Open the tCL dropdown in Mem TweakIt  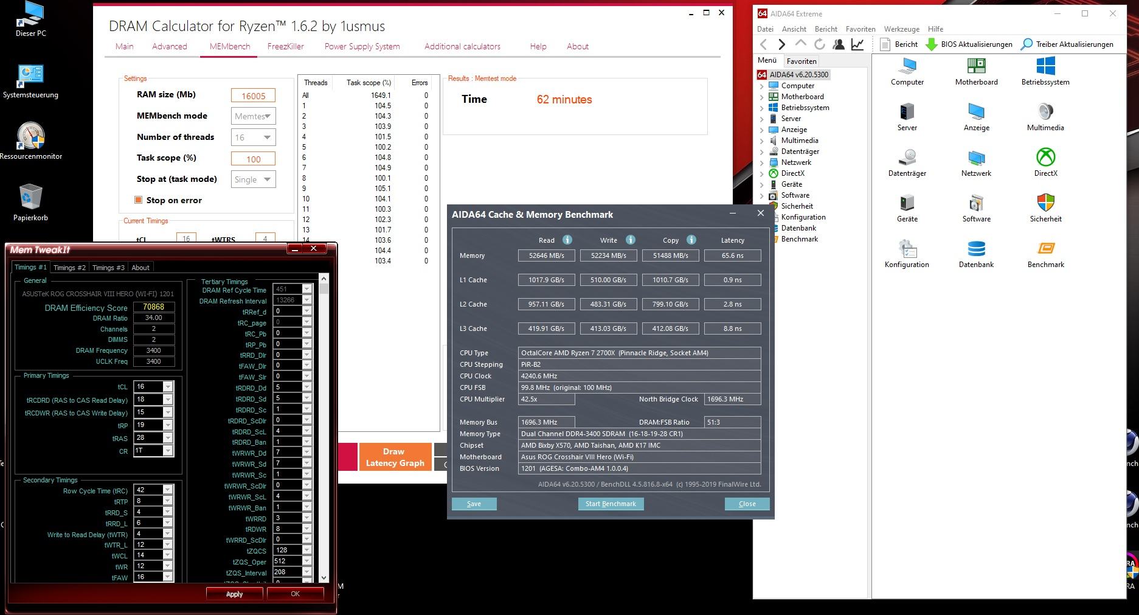(x=168, y=387)
